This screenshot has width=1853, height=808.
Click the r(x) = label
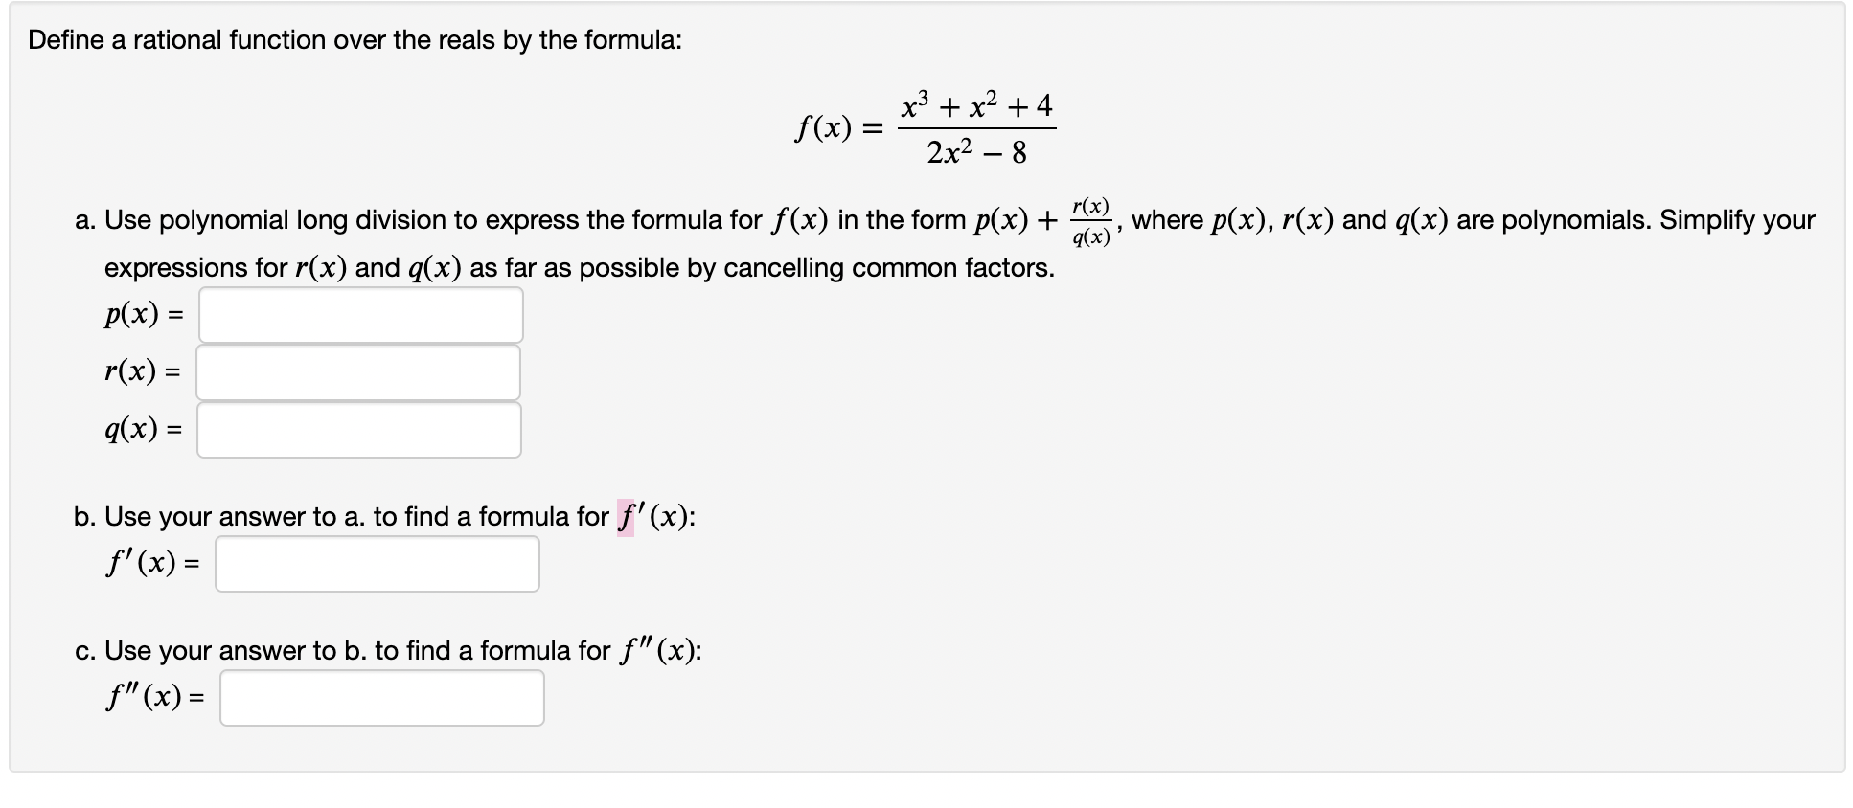142,371
